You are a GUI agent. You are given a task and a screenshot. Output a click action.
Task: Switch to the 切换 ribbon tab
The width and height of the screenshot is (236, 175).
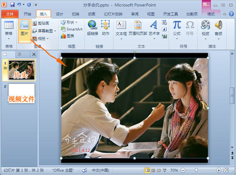click(76, 14)
